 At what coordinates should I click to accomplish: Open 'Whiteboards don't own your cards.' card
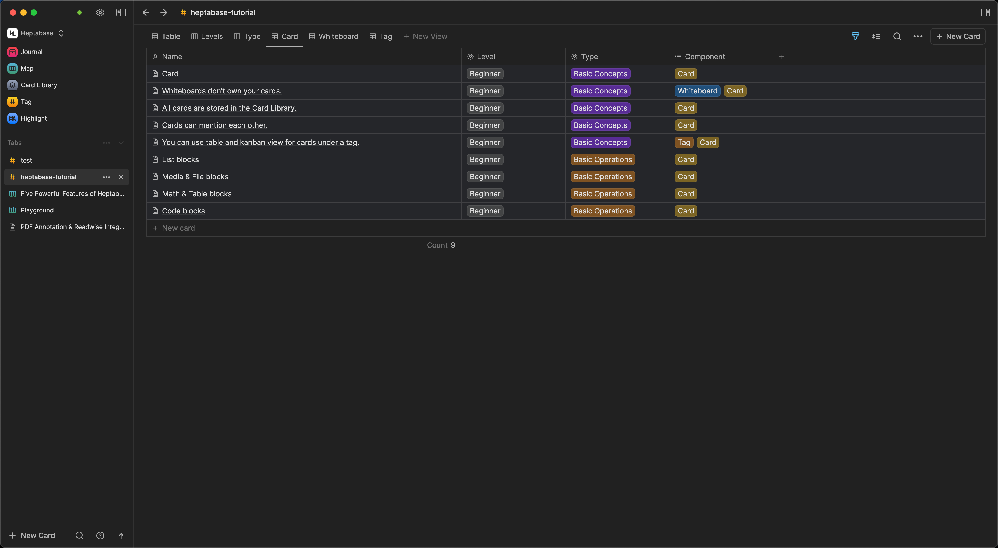point(222,91)
